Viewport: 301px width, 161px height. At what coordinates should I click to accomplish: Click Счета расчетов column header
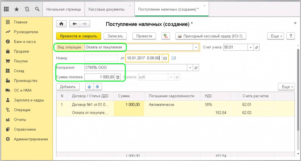256,96
